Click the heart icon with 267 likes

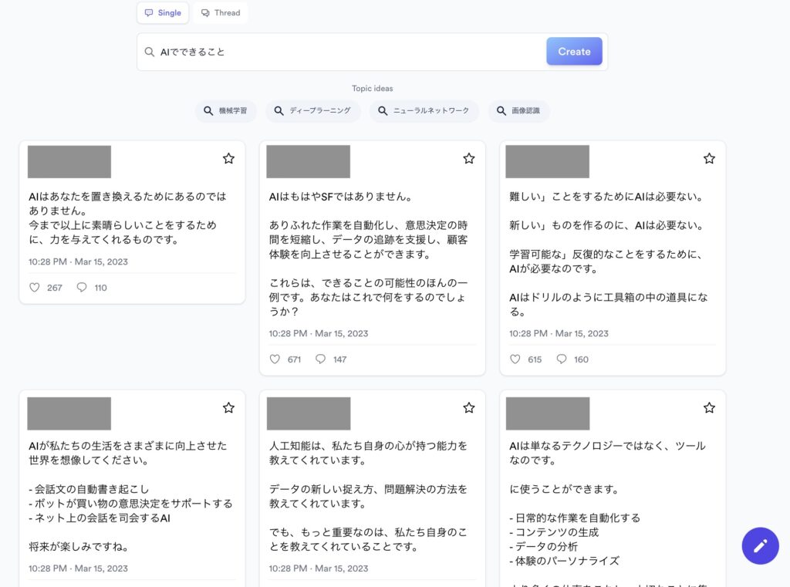[x=34, y=288]
